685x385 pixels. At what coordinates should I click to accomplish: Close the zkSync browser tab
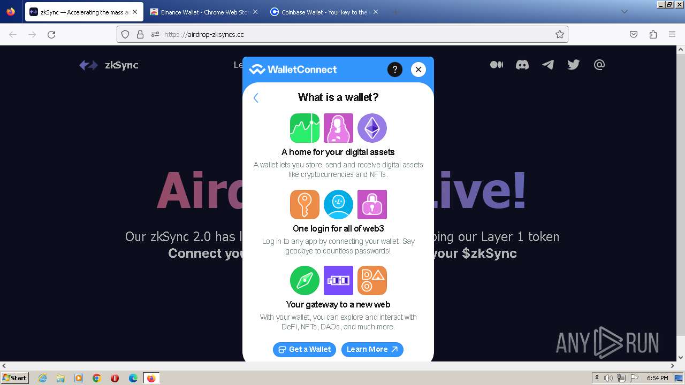pyautogui.click(x=134, y=12)
